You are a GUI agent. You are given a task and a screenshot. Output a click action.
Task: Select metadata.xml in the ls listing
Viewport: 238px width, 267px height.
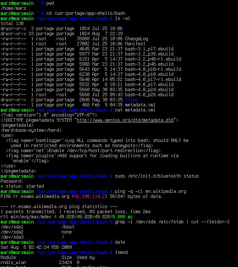140,105
